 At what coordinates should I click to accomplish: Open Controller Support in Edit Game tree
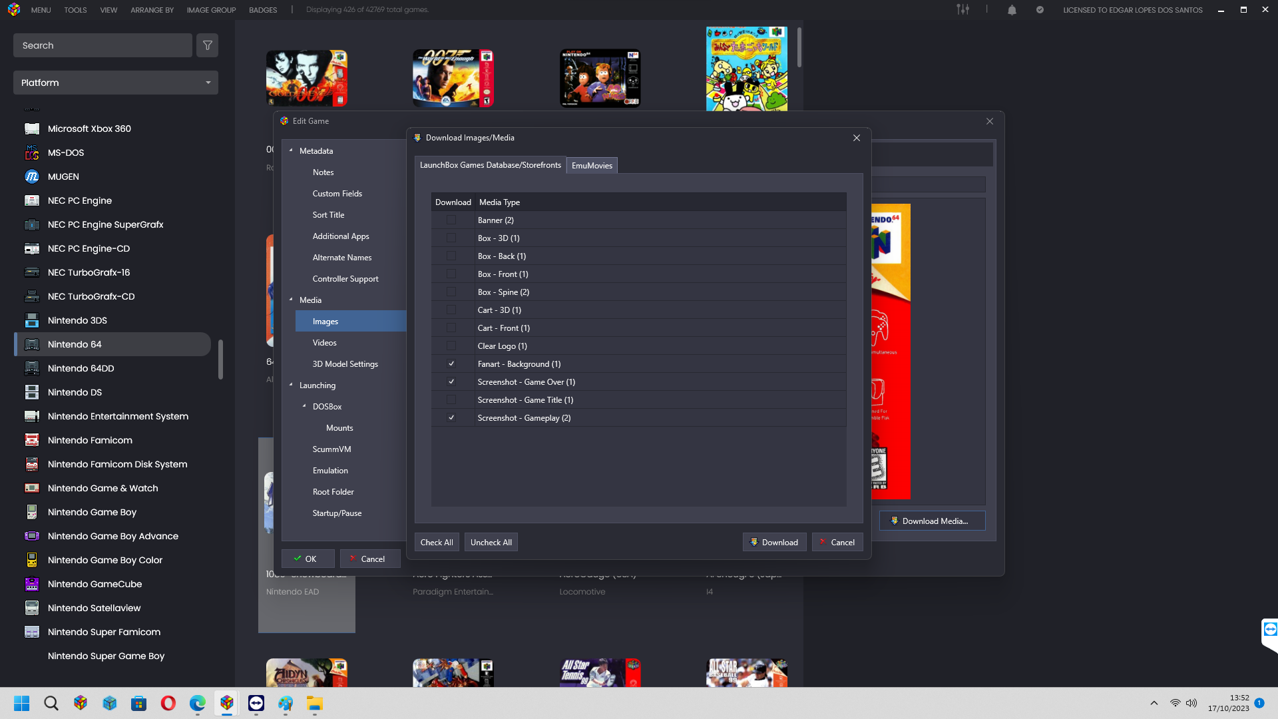pos(345,279)
